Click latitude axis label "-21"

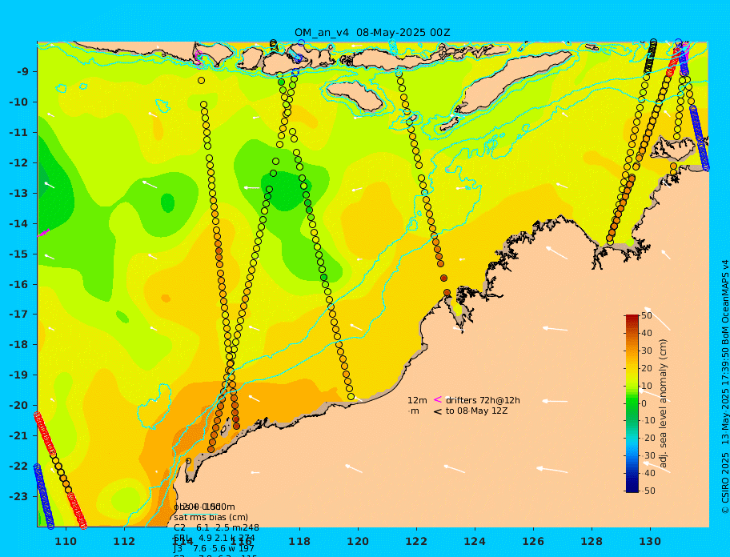point(18,436)
